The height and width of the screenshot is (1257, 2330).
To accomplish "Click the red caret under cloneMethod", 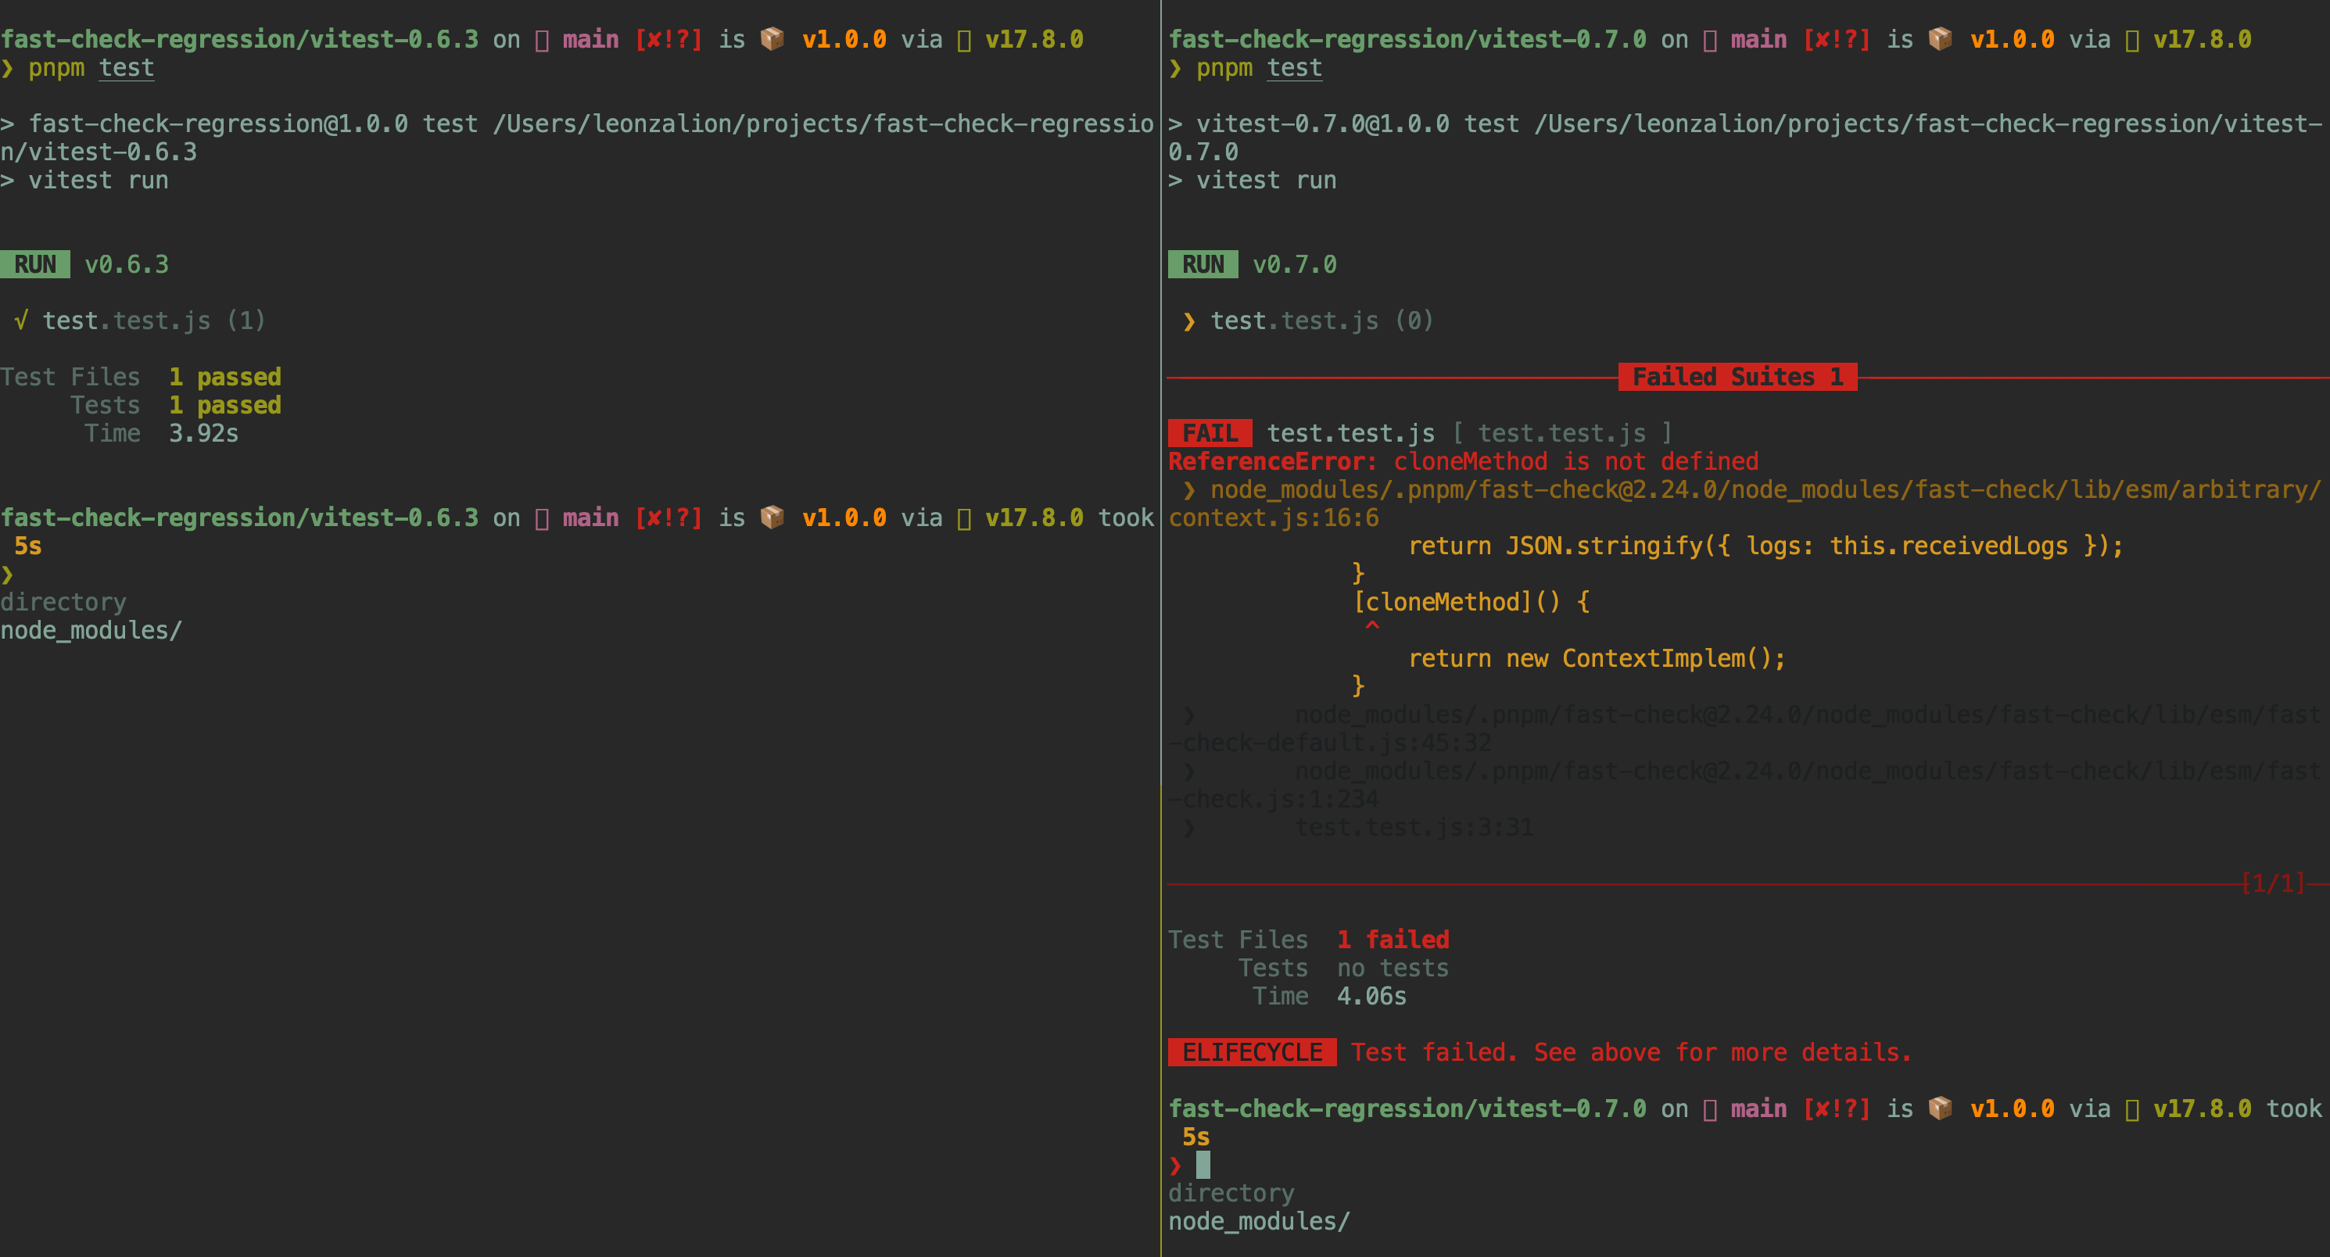I will coord(1372,627).
